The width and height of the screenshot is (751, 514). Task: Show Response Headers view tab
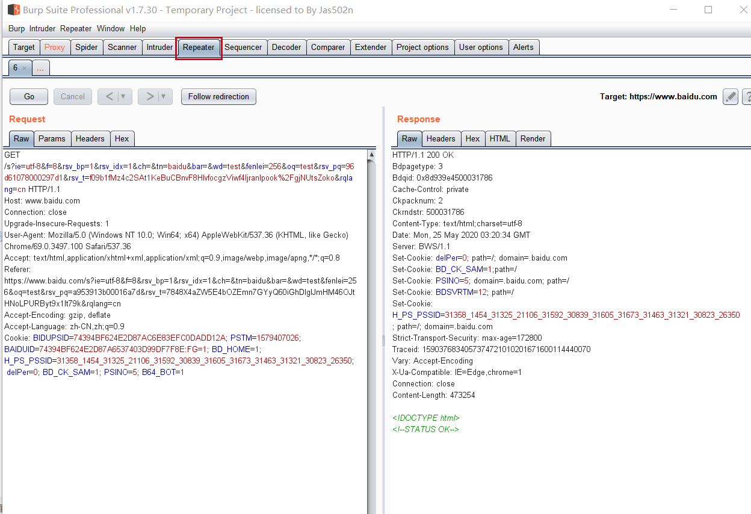[441, 138]
